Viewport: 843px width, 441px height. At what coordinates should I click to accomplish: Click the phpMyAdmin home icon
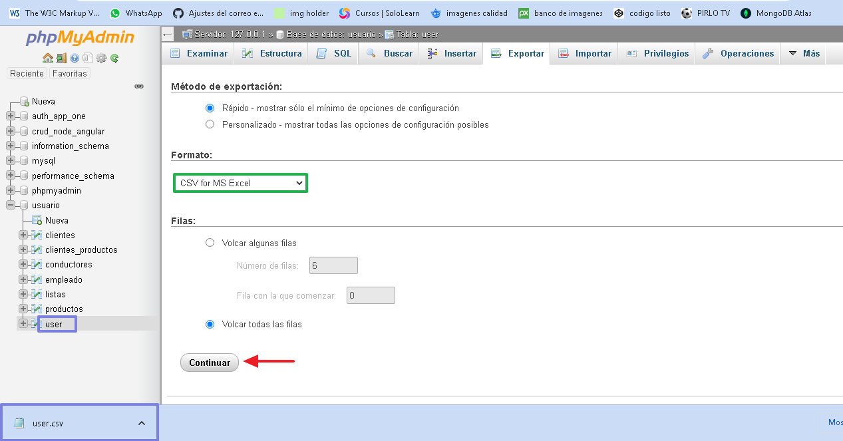tap(47, 59)
